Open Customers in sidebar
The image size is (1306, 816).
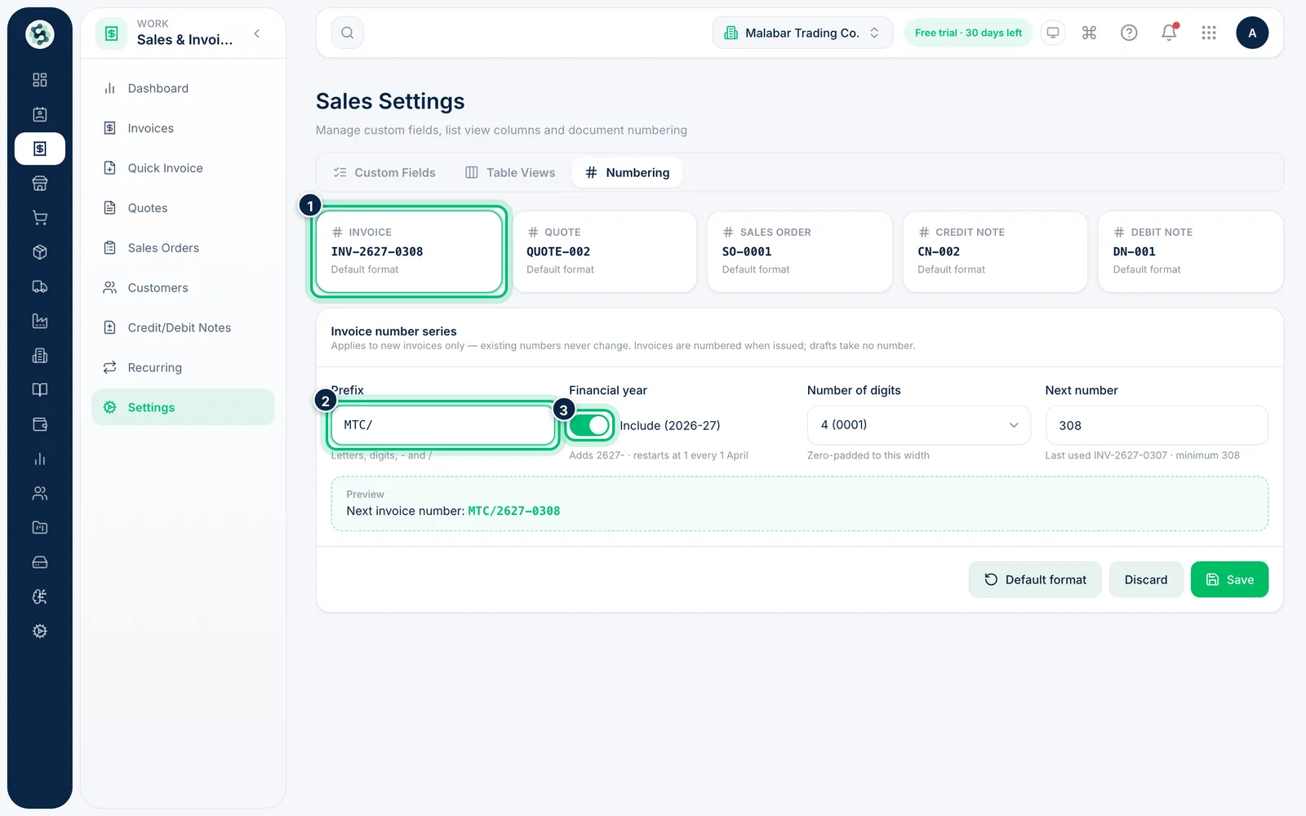click(183, 288)
